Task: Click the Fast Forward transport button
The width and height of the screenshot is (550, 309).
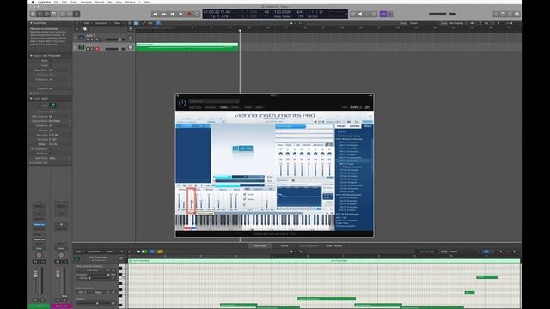Action: point(164,14)
